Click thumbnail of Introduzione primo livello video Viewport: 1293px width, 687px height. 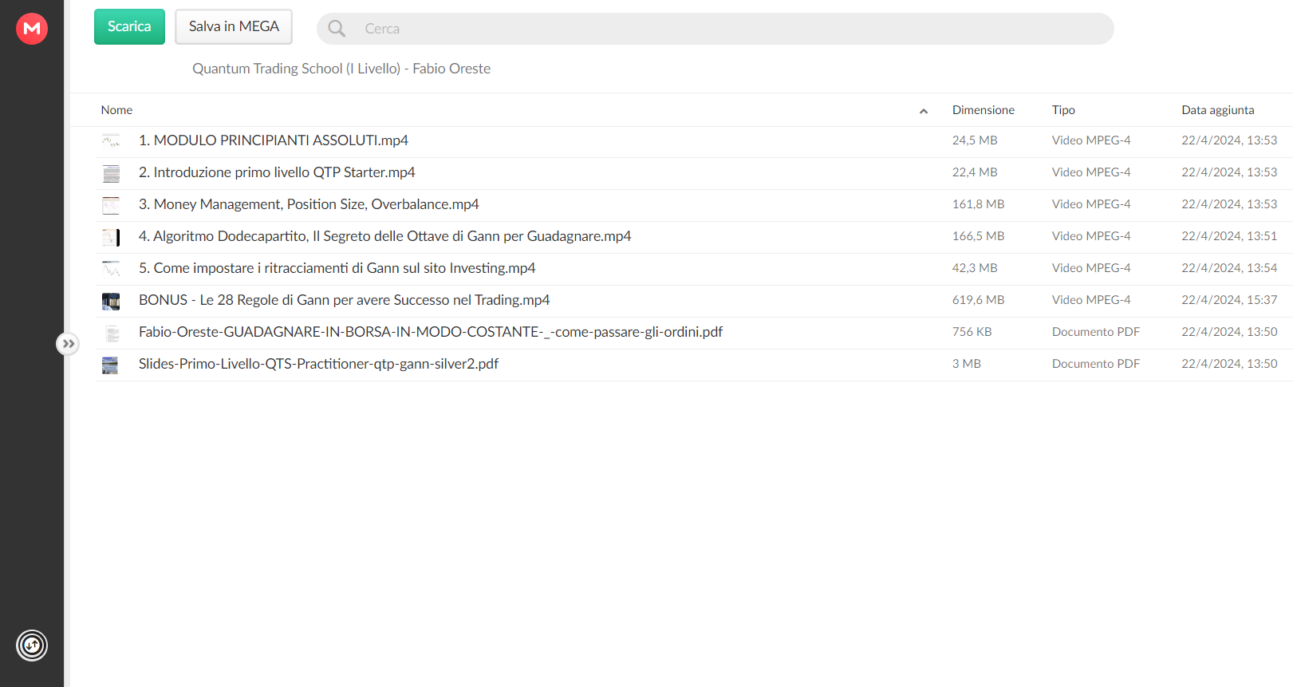coord(111,173)
